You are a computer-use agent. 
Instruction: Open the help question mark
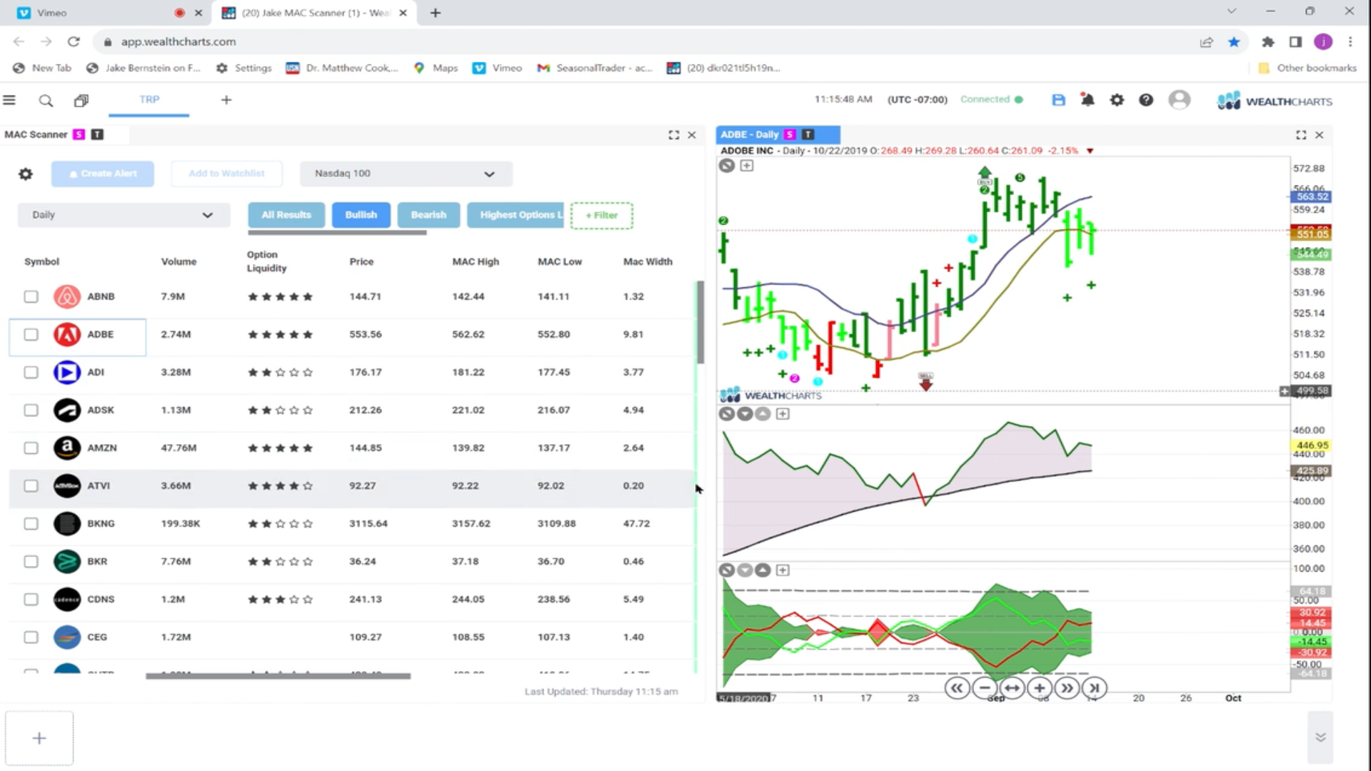[1146, 100]
